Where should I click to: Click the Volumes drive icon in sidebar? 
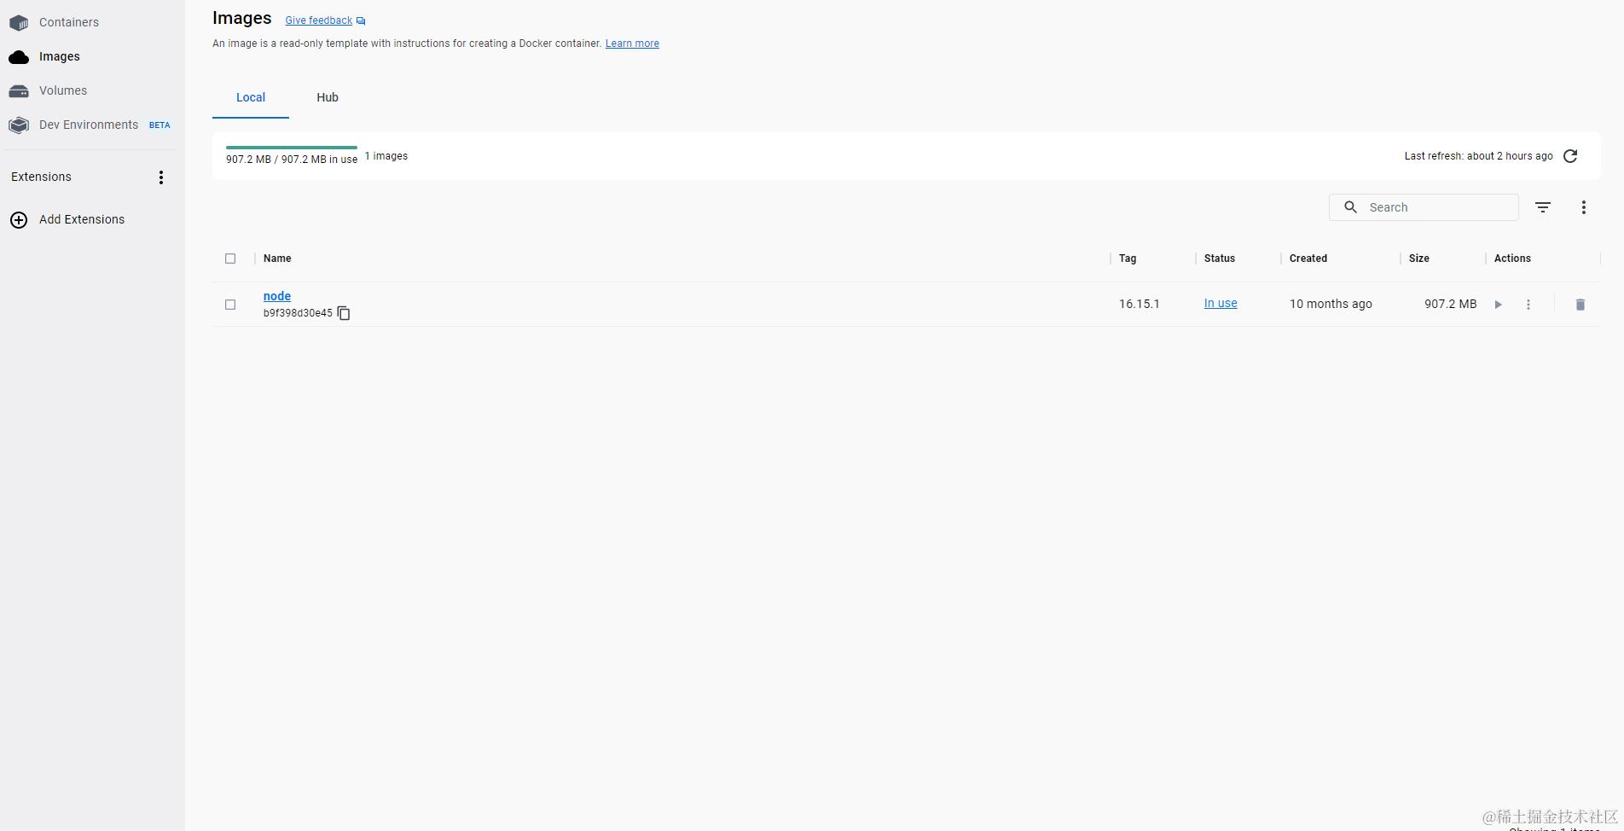[19, 91]
